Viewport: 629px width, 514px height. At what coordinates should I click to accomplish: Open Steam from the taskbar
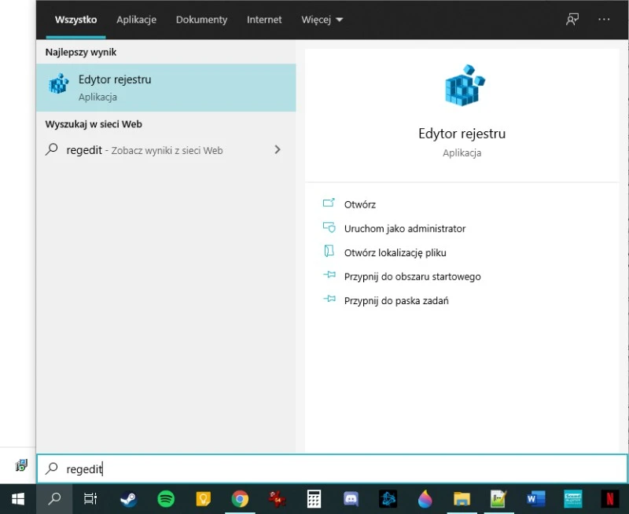click(x=128, y=498)
